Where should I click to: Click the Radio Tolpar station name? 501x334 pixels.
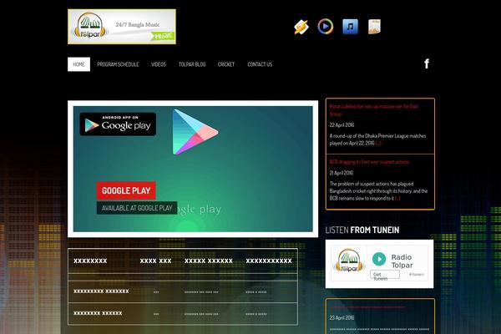click(x=402, y=261)
